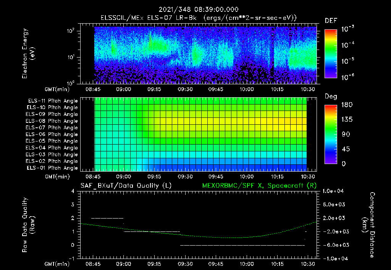Click the green MEXORBMC/SPF X, Spacecraft (R) legend
The height and width of the screenshot is (270, 391).
tap(259, 186)
